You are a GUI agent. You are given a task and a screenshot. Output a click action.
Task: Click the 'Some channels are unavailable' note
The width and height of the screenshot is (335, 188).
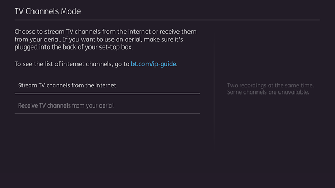click(x=268, y=92)
